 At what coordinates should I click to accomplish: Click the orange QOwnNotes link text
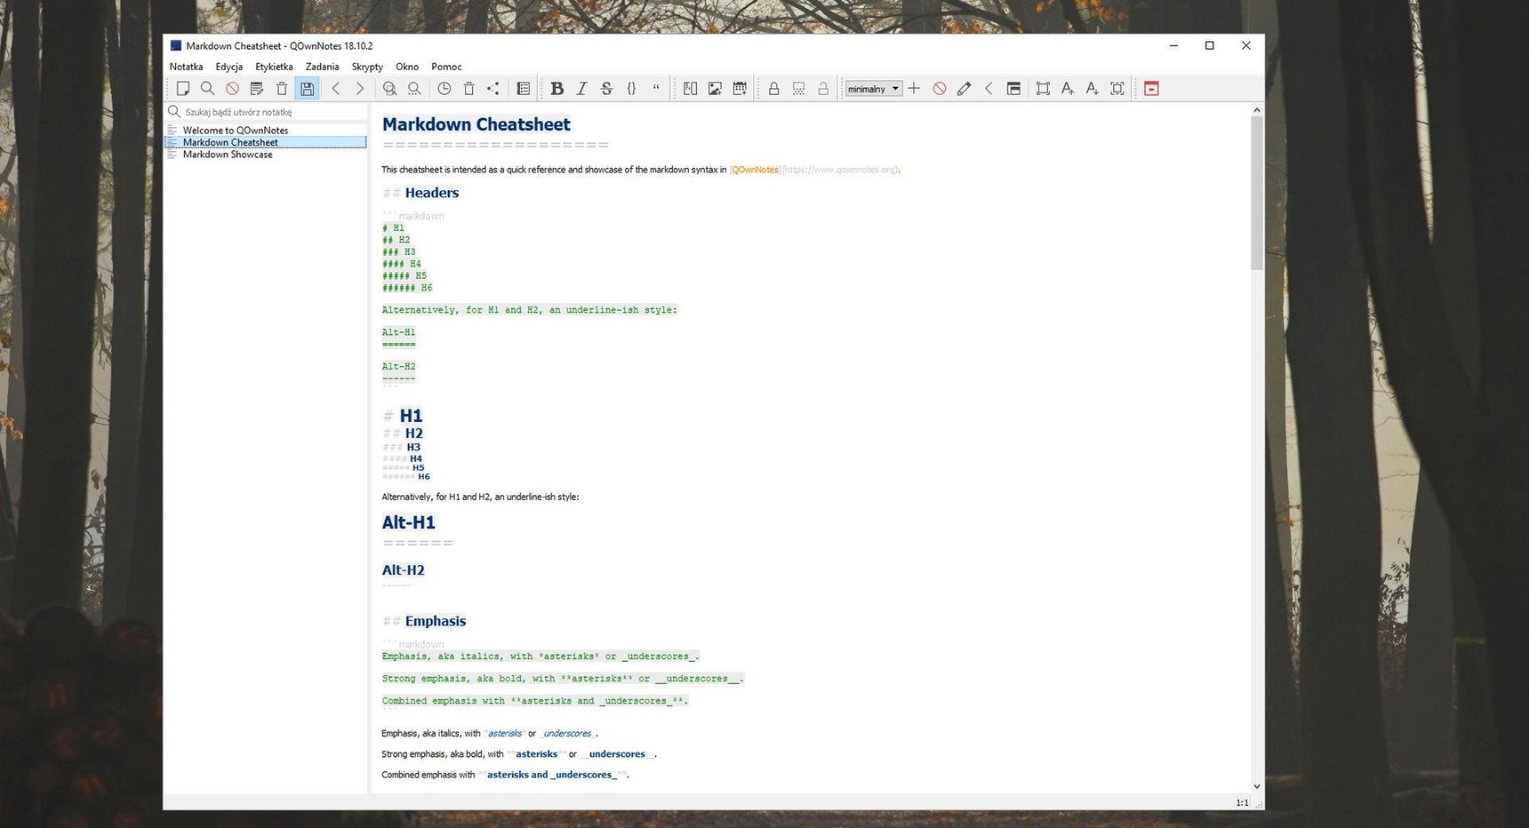click(755, 170)
